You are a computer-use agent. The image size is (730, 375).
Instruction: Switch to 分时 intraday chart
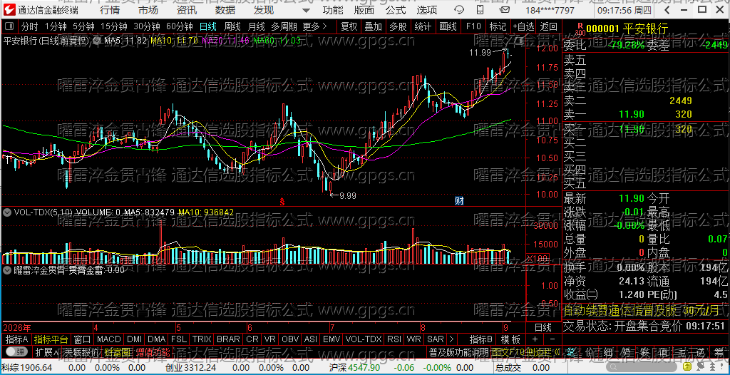point(30,26)
